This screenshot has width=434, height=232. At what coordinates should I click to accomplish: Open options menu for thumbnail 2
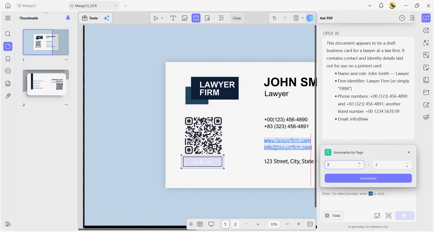click(66, 105)
